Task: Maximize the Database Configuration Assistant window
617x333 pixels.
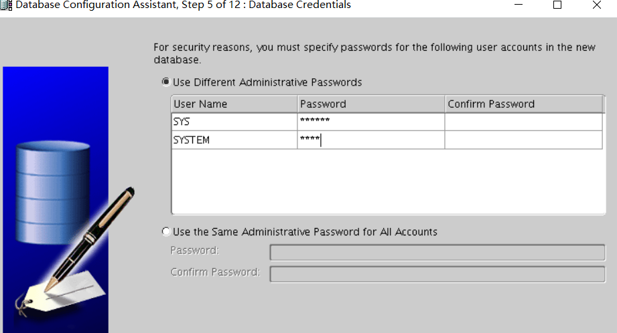Action: (557, 5)
